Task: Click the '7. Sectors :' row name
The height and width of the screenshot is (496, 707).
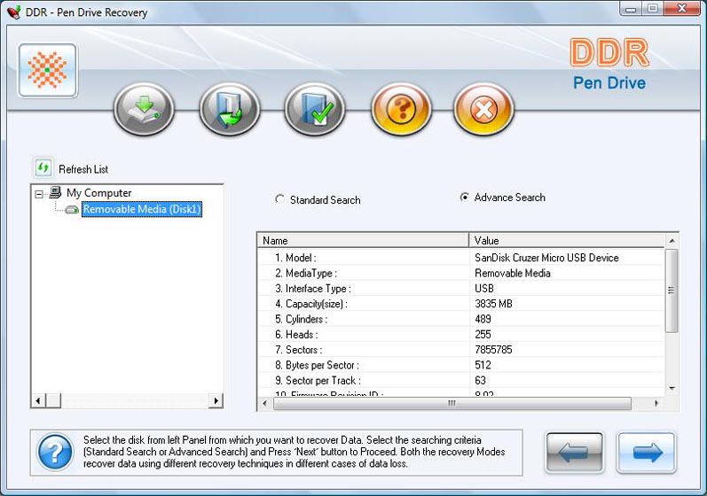Action: [298, 350]
